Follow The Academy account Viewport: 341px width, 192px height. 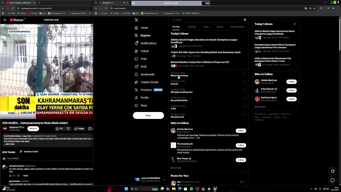[241, 145]
